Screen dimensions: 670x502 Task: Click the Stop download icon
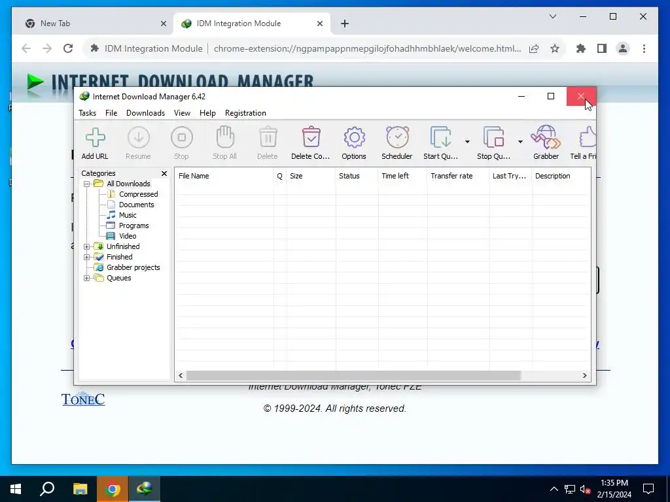pos(182,137)
